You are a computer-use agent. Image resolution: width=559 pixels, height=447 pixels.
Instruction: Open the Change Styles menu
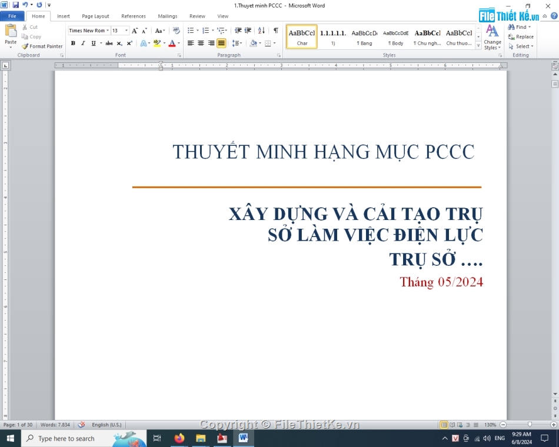493,37
